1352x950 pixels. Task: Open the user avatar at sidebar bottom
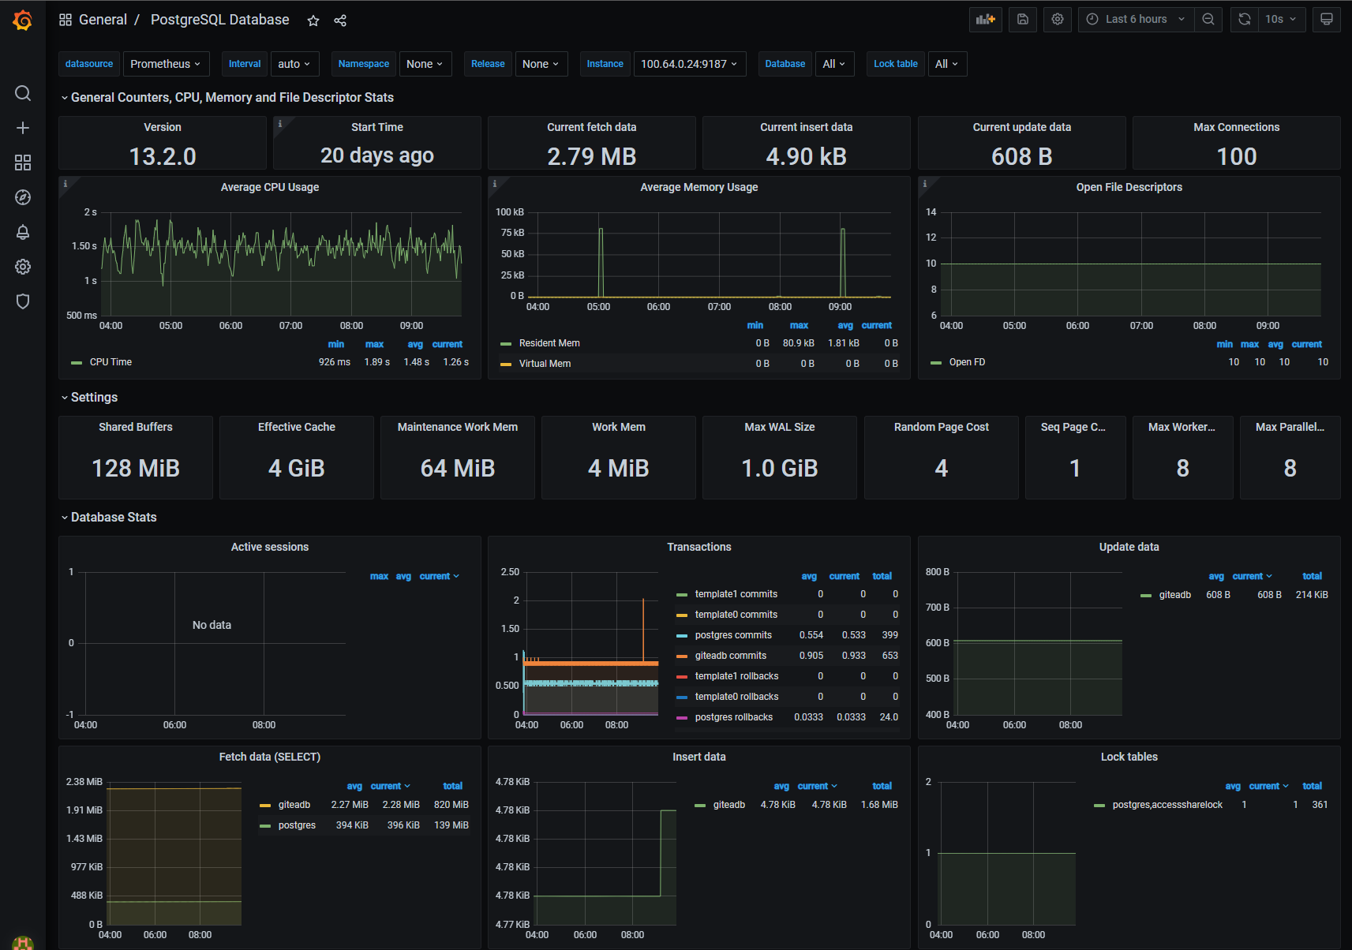23,942
